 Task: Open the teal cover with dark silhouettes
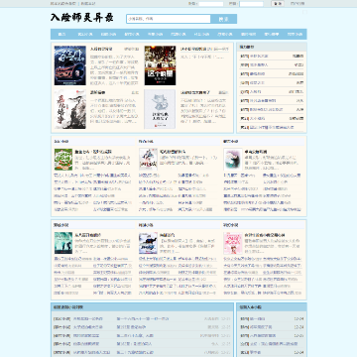pos(63,243)
